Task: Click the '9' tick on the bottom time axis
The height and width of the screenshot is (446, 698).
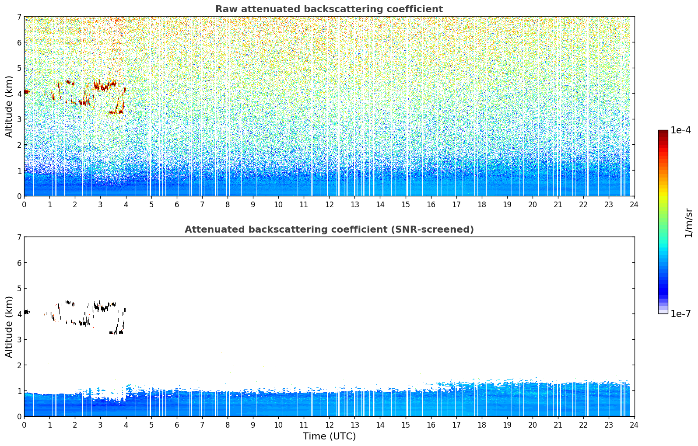Action: point(253,425)
